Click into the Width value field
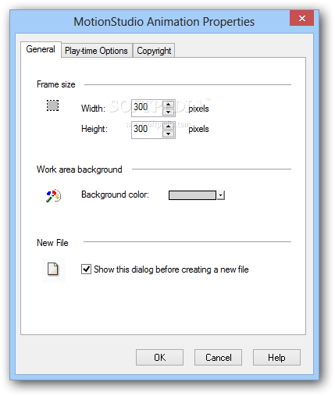This screenshot has width=335, height=396. (x=147, y=108)
